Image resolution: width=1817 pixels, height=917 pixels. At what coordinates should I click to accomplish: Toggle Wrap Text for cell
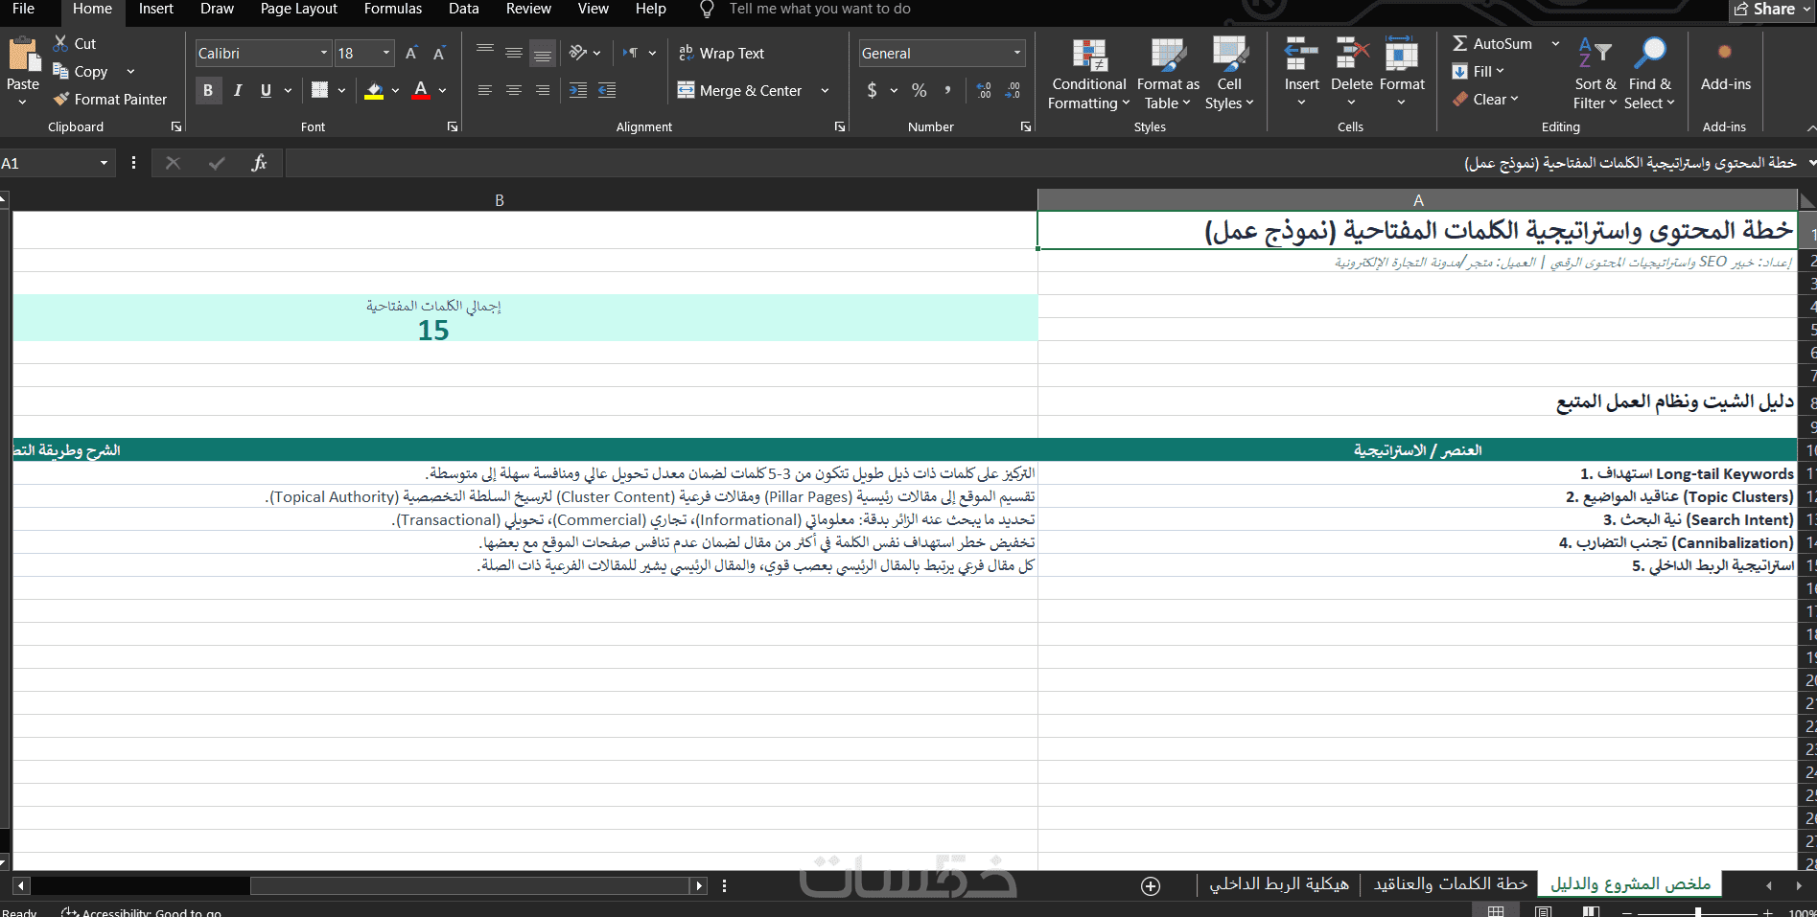tap(721, 54)
